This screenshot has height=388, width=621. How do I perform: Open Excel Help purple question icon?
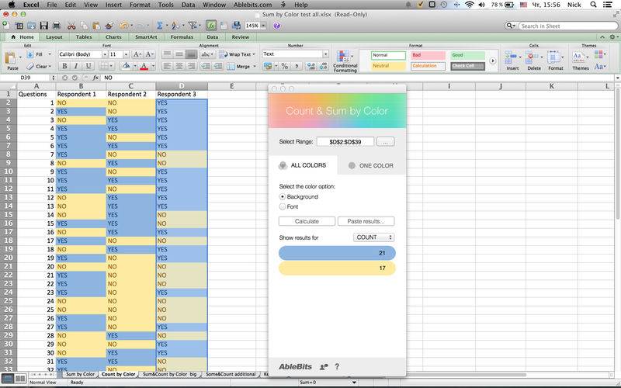pos(277,26)
